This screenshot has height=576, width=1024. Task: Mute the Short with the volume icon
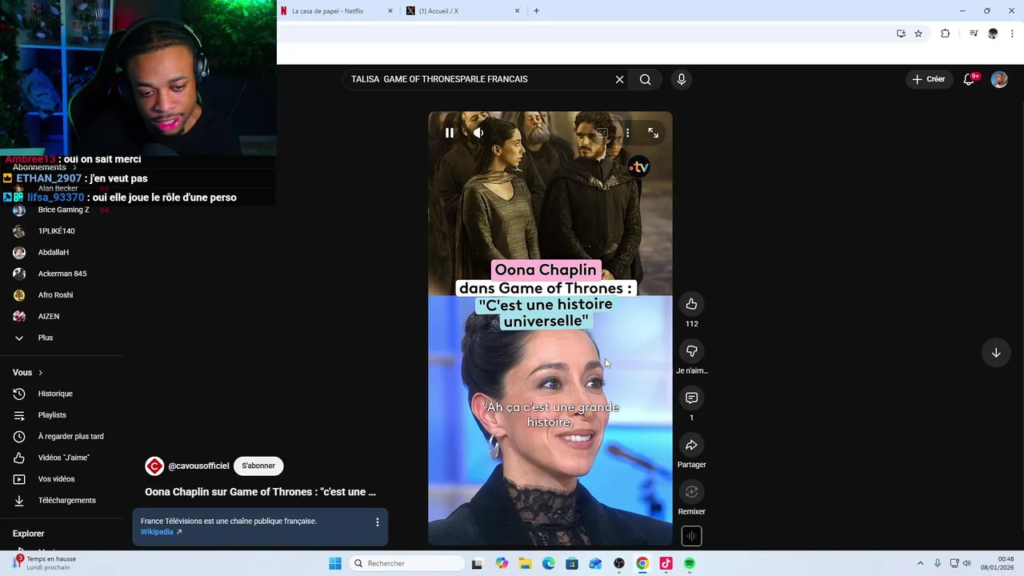point(478,133)
